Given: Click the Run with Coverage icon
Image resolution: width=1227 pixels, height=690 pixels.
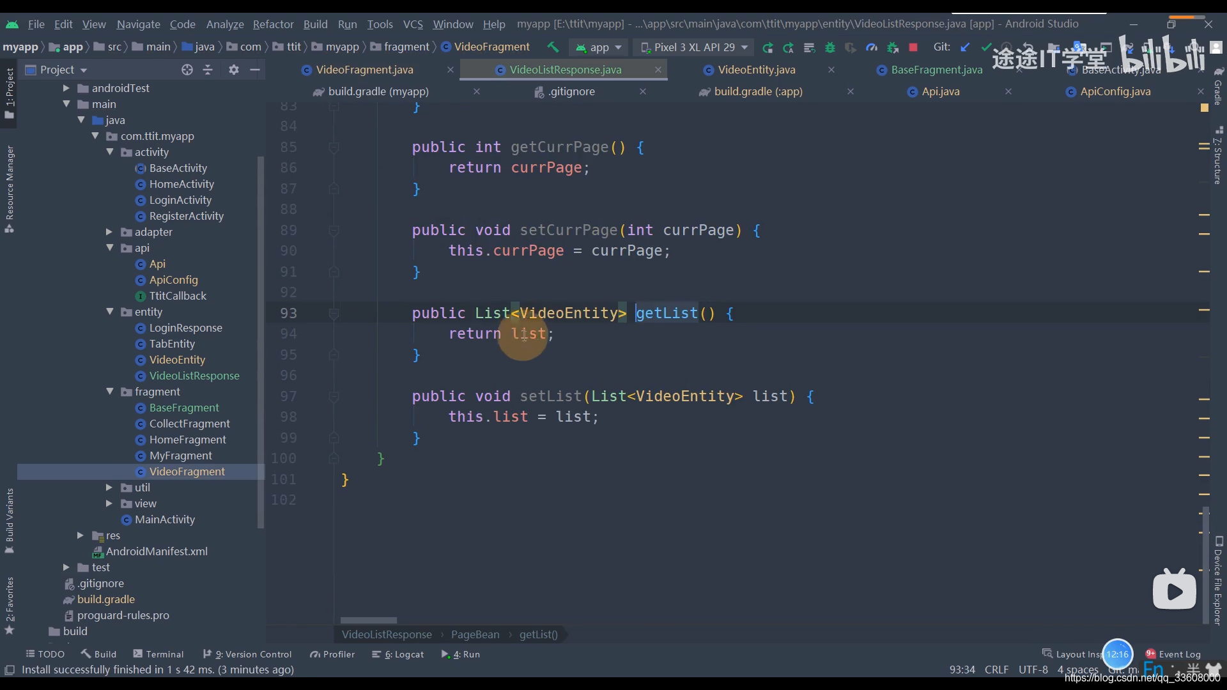Looking at the screenshot, I should 850,47.
